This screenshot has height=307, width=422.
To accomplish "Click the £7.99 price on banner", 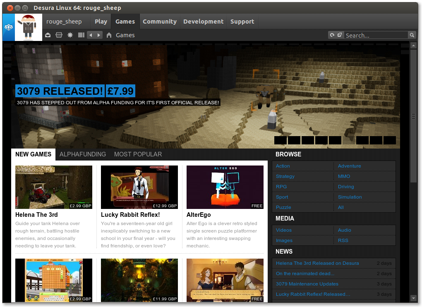I will click(x=120, y=91).
